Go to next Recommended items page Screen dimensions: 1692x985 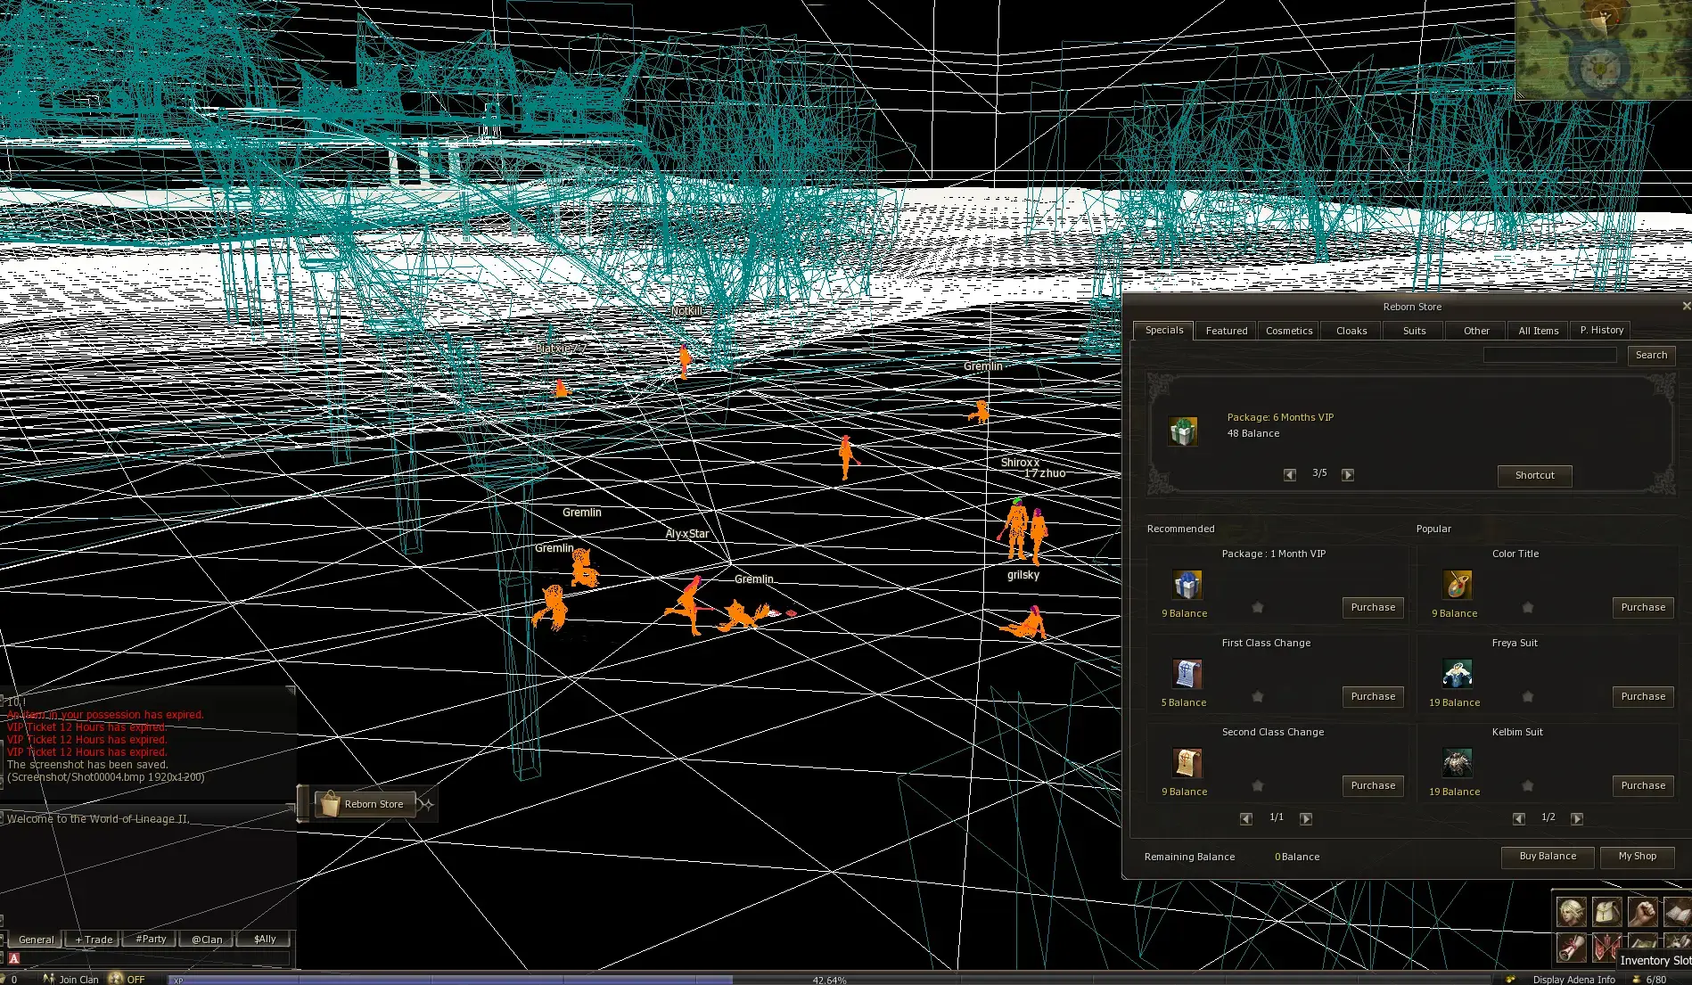pos(1306,818)
